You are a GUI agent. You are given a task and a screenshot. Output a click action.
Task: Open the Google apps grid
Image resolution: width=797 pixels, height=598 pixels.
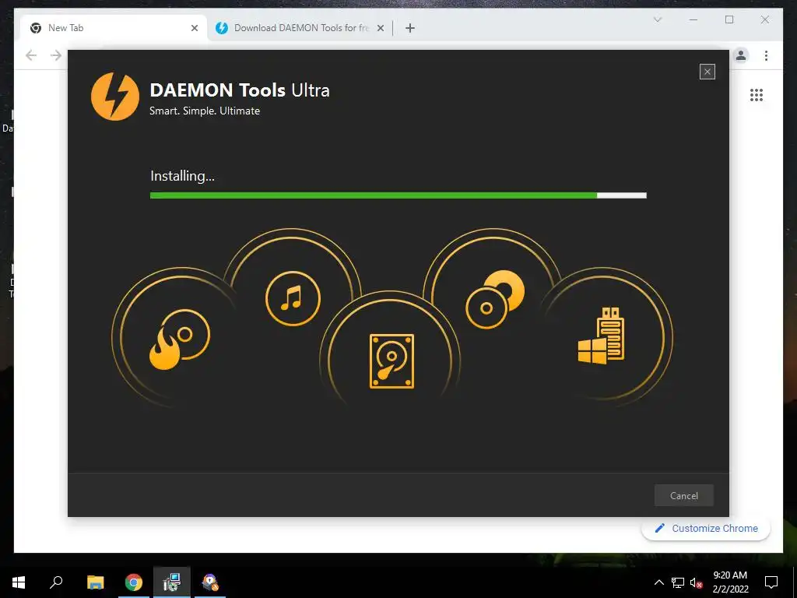pos(757,94)
